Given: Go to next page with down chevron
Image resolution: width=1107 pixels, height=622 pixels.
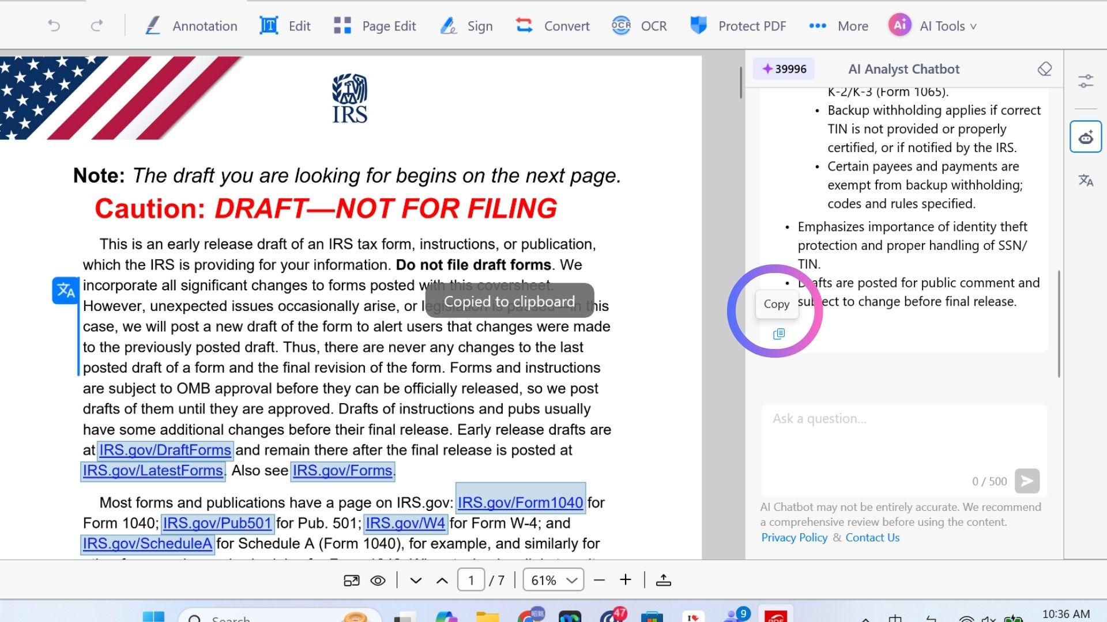Looking at the screenshot, I should 416,581.
